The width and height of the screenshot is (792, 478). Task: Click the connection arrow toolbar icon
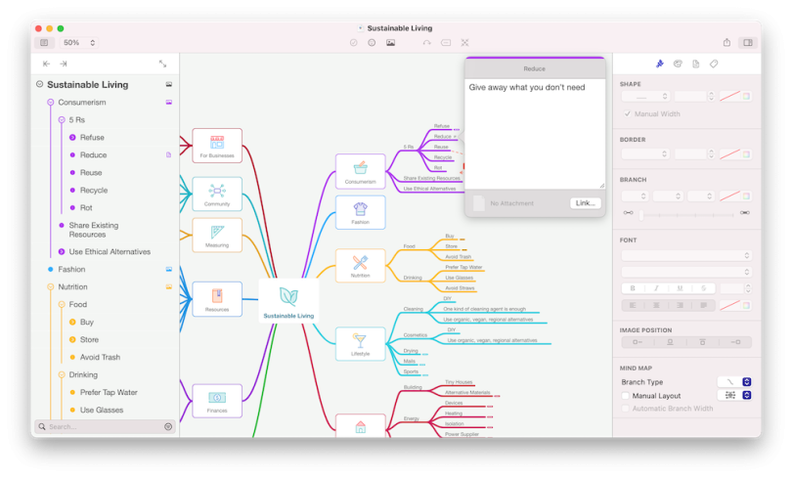[x=427, y=43]
